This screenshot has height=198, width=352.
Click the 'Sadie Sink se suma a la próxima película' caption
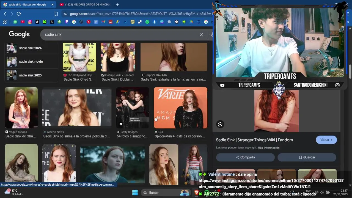pos(76,136)
